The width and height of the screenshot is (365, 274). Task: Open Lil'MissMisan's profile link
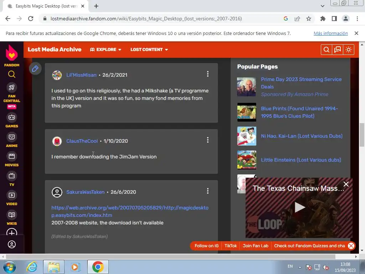81,75
